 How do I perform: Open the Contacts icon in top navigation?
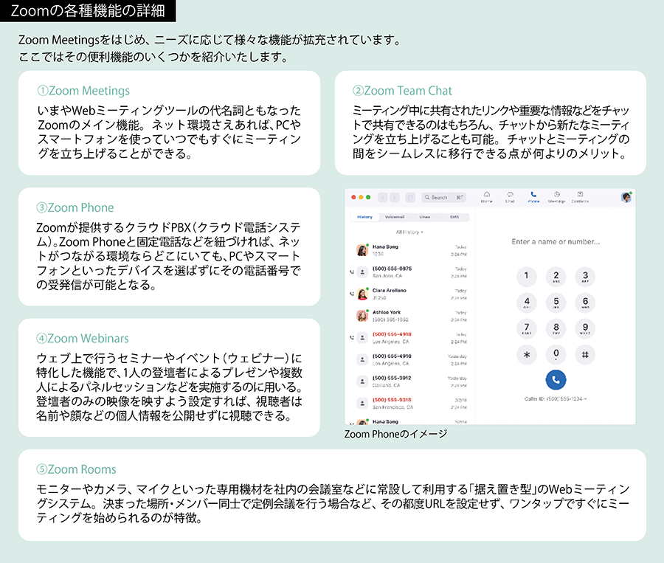tap(580, 197)
